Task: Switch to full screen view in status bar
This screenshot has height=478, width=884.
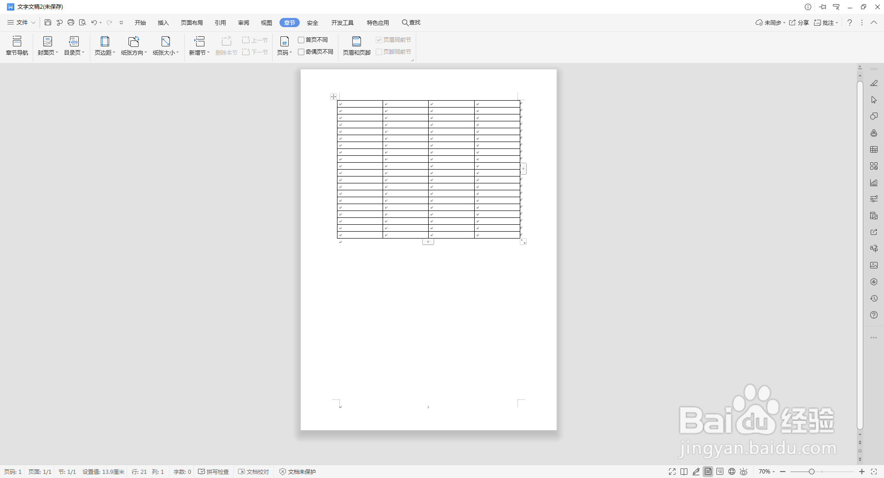Action: pyautogui.click(x=672, y=472)
